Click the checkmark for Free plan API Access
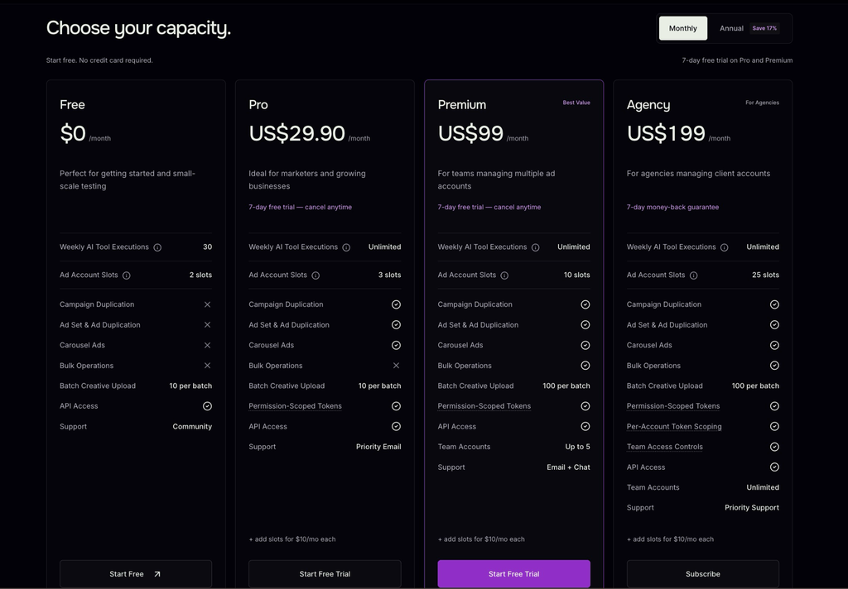This screenshot has width=848, height=589. (207, 406)
